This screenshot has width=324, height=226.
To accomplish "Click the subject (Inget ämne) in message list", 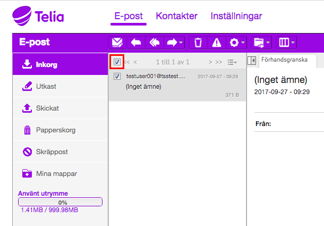I will pos(143,87).
